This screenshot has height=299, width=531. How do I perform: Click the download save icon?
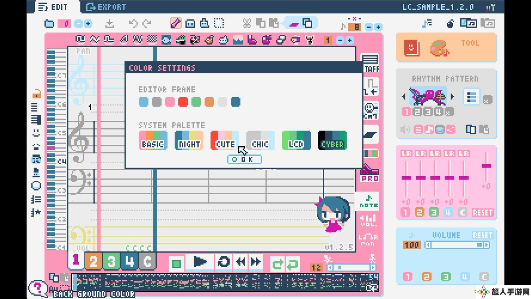pyautogui.click(x=110, y=24)
